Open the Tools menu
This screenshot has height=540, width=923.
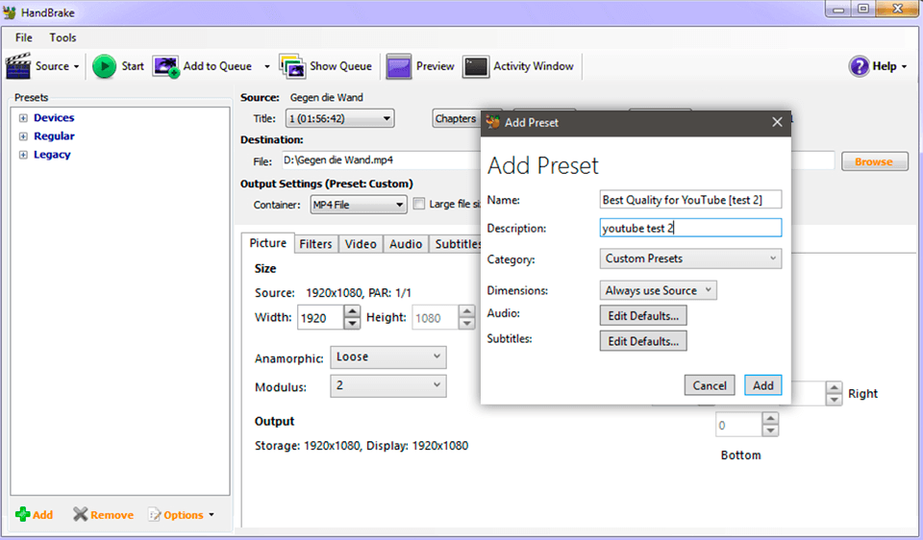[62, 37]
